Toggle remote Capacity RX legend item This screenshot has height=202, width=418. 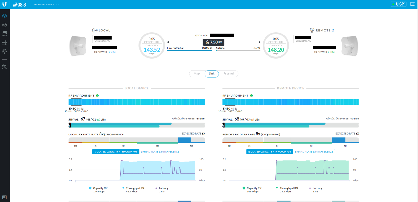pos(252,190)
